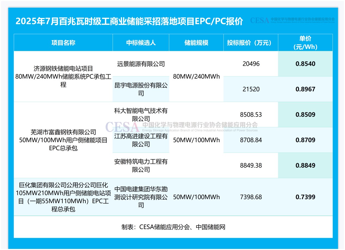
Task: Click the CESA watermark over the table center
Action: click(x=181, y=127)
